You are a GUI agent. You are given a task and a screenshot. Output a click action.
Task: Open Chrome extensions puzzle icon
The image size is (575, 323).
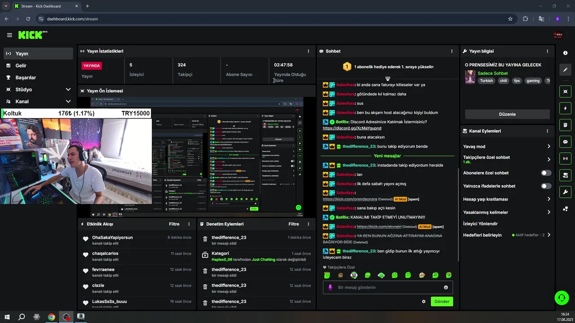pos(525,19)
